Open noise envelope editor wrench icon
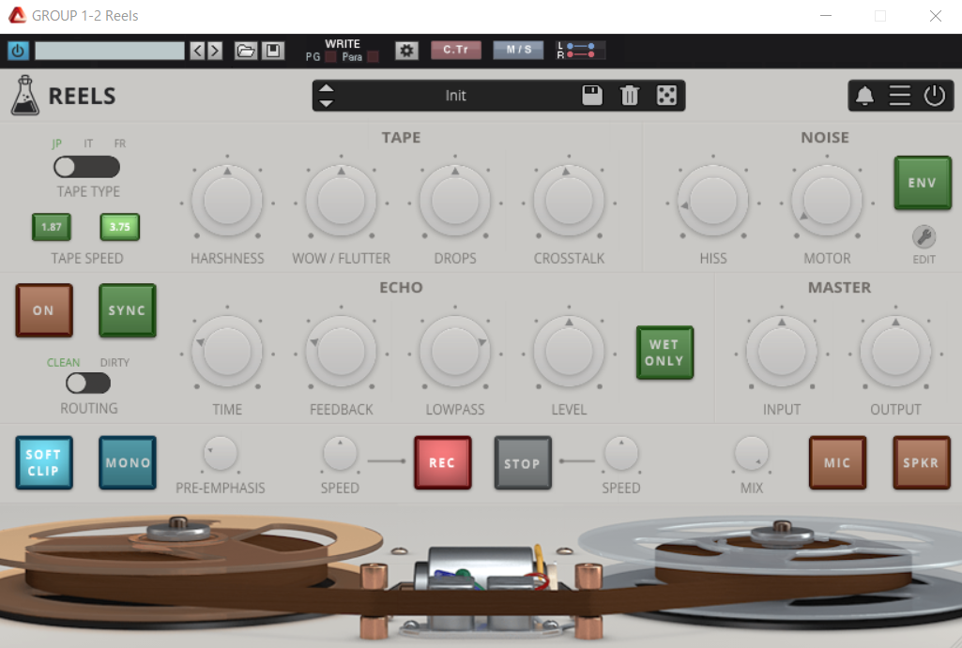Screen dimensions: 962x648 (x=924, y=236)
